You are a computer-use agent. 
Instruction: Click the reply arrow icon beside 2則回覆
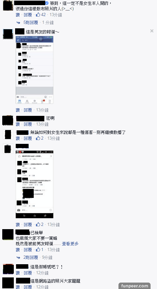[x=18, y=257]
